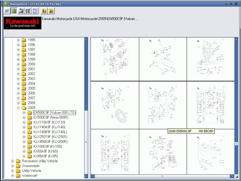The image size is (241, 181).
Task: Expand the EN500C9F (Vulcan 500 LTD) node
Action: point(24,113)
